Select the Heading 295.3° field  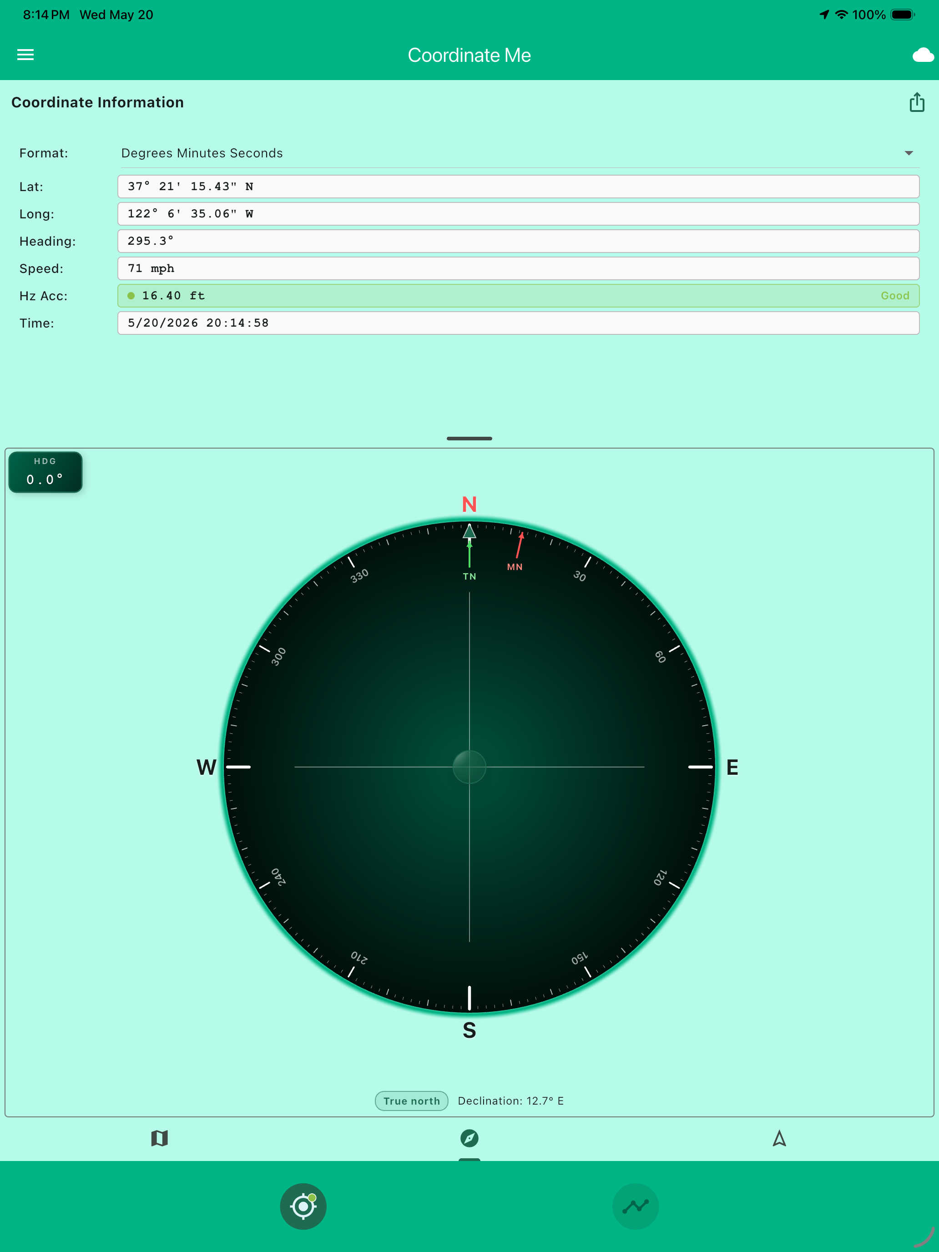point(518,241)
